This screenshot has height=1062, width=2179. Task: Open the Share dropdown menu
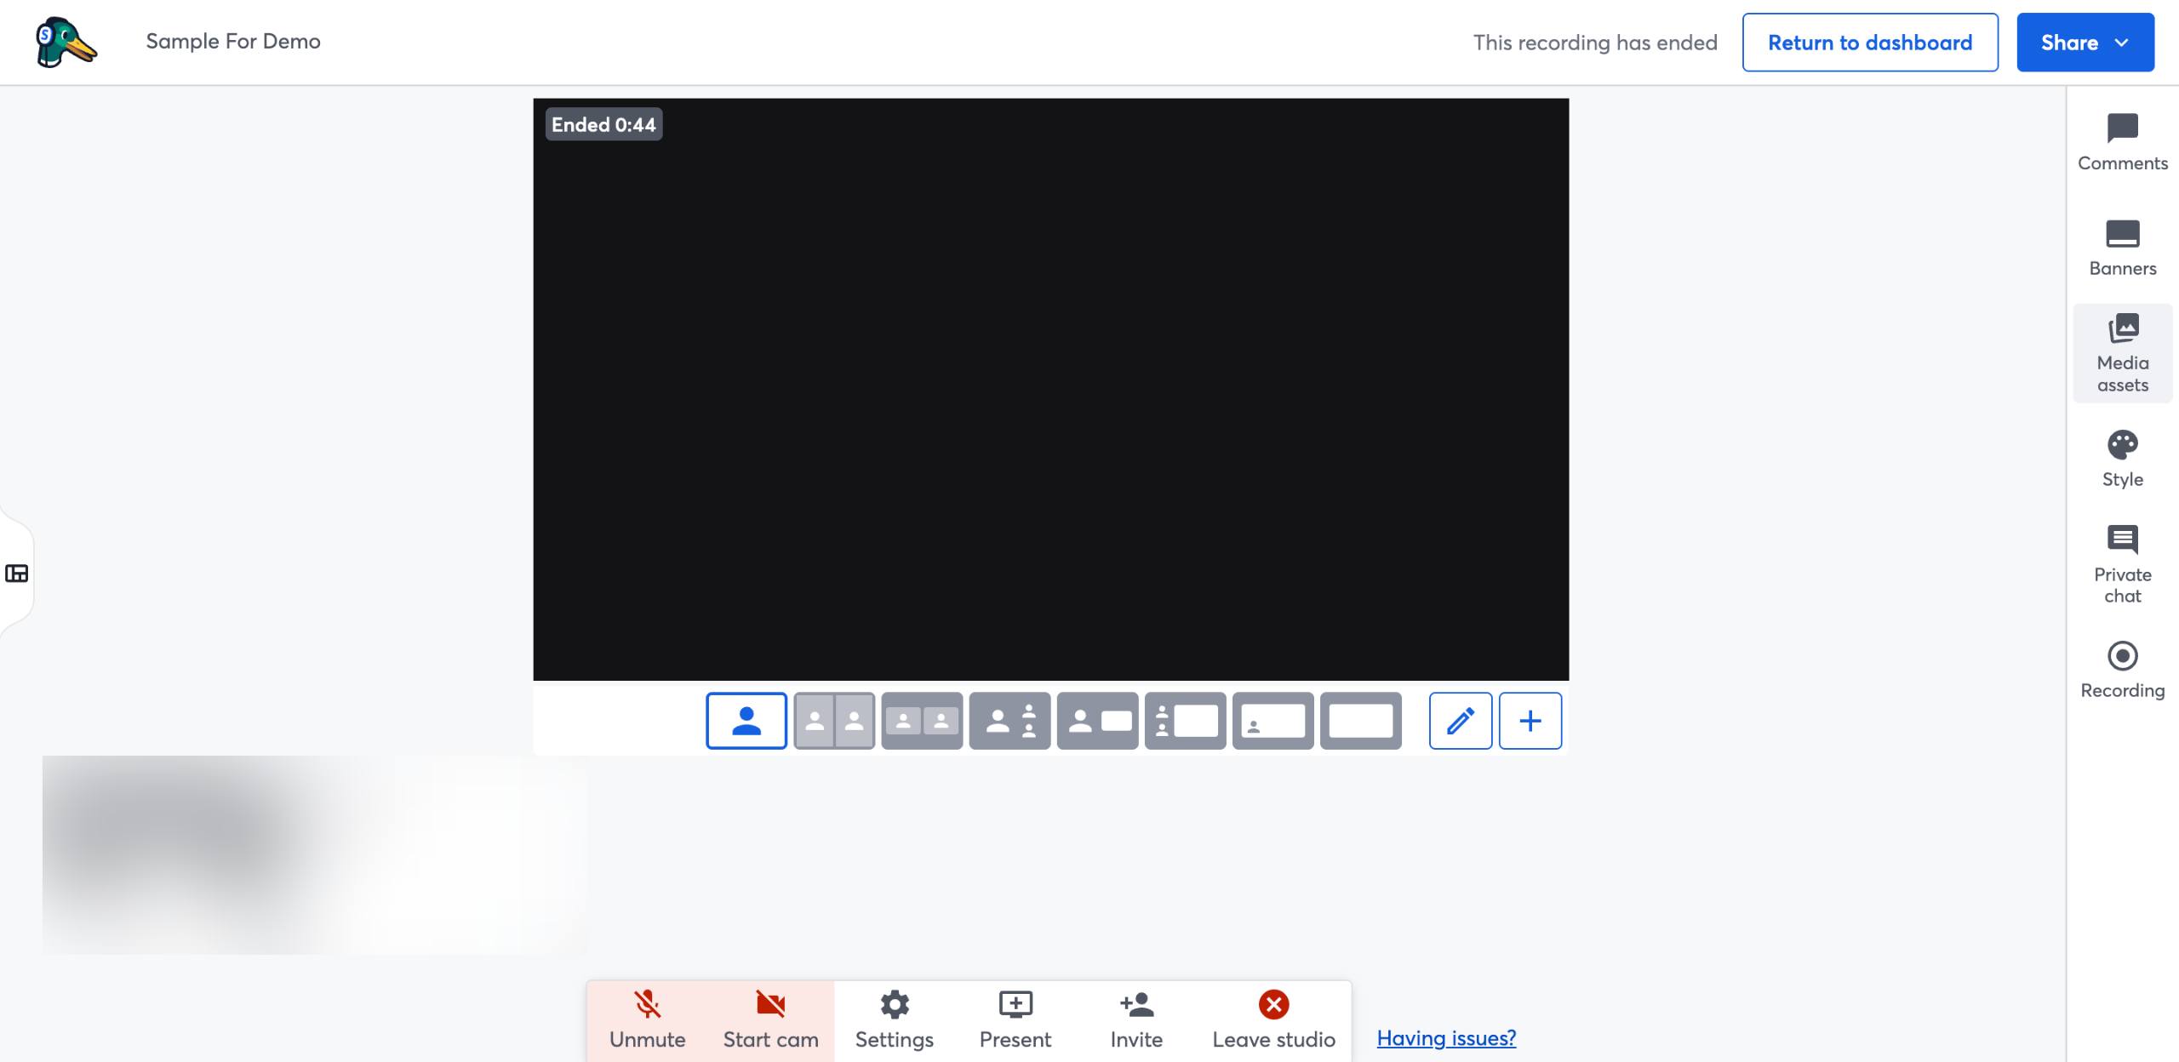click(x=2085, y=42)
